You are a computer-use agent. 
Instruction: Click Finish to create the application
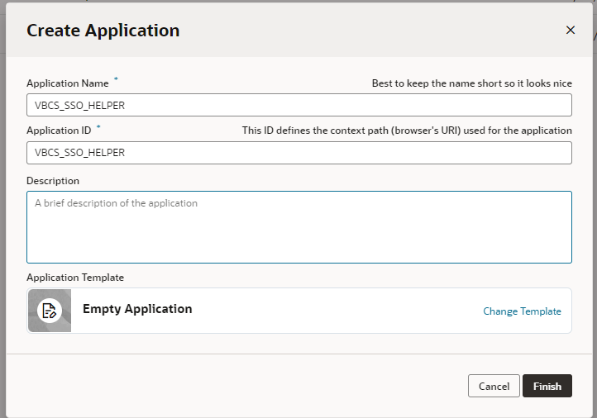click(x=547, y=386)
